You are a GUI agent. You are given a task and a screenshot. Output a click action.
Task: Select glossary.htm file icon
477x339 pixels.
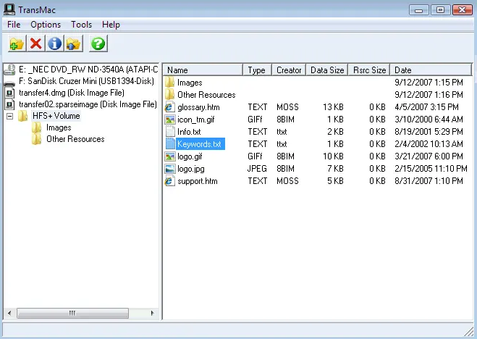click(x=170, y=107)
